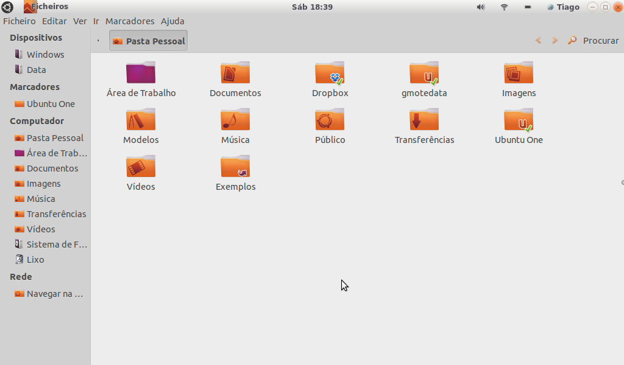The width and height of the screenshot is (624, 365).
Task: Select the gmotedata folder
Action: [424, 72]
